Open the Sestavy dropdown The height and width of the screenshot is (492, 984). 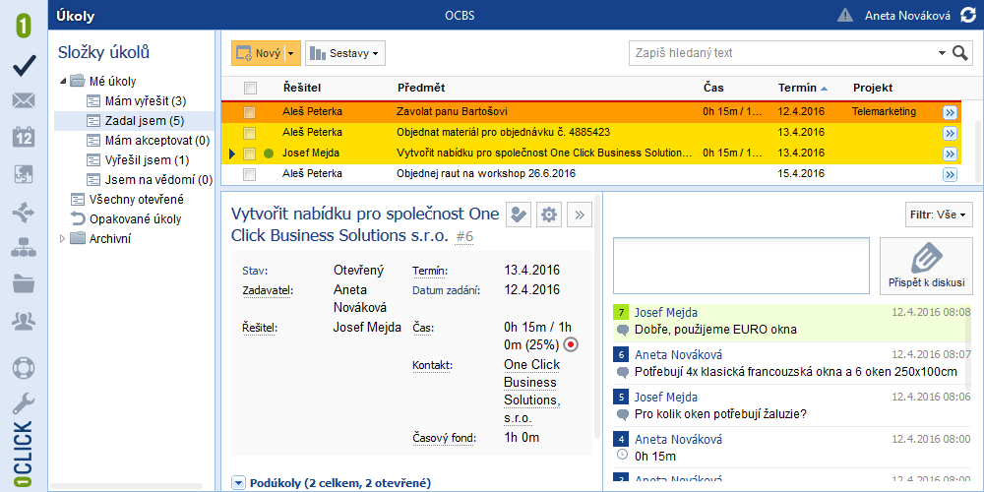tap(345, 53)
